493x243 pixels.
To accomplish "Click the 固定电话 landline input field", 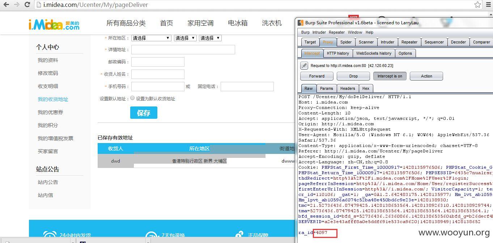I will 247,87.
